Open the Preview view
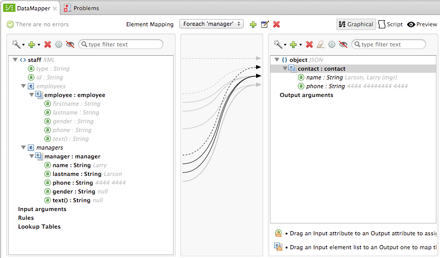Screen dimensions: 440x258 point(422,24)
